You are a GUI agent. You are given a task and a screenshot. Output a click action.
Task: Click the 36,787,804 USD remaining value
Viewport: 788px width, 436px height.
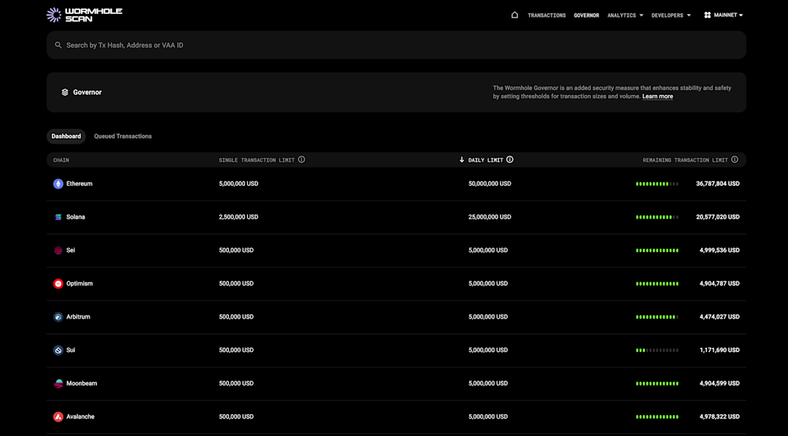point(718,184)
